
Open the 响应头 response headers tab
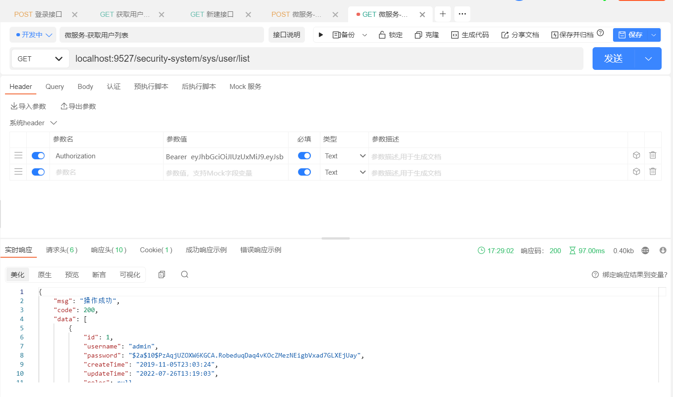pos(109,250)
